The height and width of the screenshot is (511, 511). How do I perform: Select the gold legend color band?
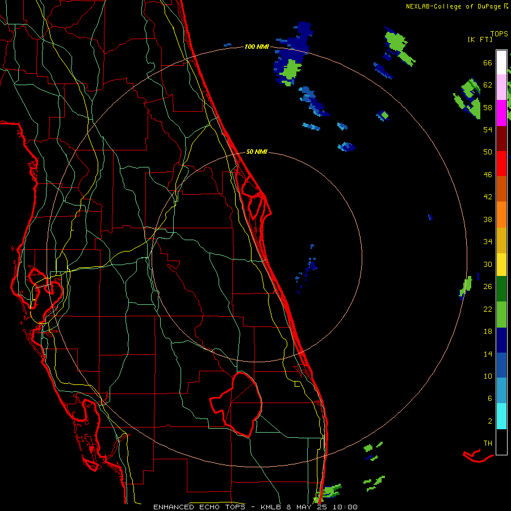[501, 240]
